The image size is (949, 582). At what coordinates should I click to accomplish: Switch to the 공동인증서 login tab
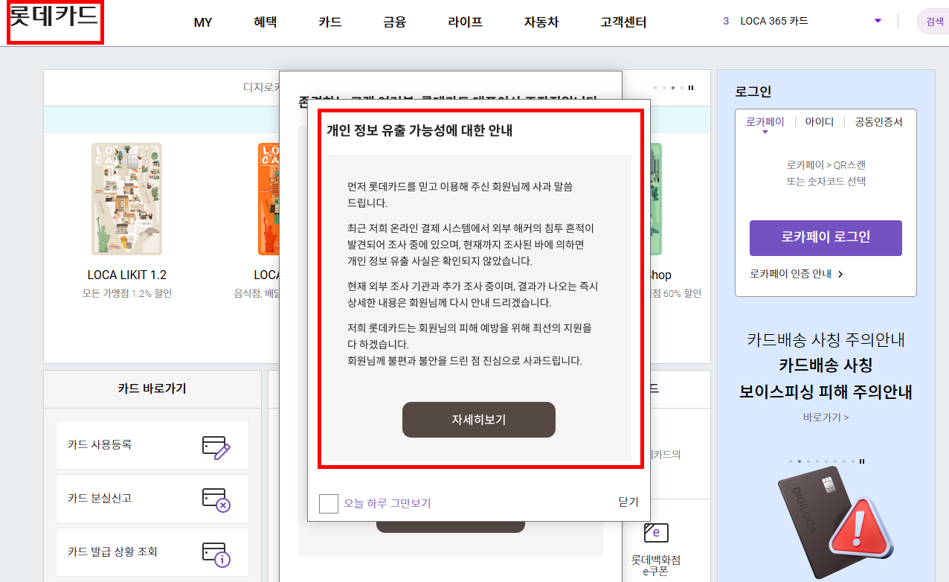pyautogui.click(x=878, y=122)
